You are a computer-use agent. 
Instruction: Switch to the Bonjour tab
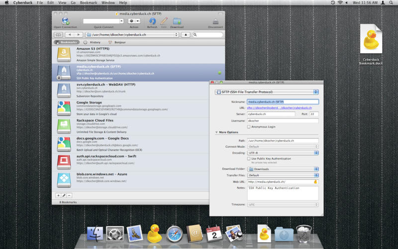click(x=117, y=42)
